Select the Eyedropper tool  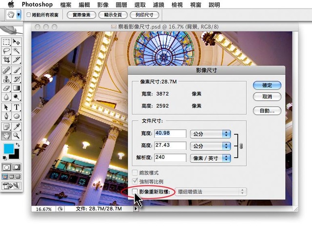pyautogui.click(x=17, y=126)
